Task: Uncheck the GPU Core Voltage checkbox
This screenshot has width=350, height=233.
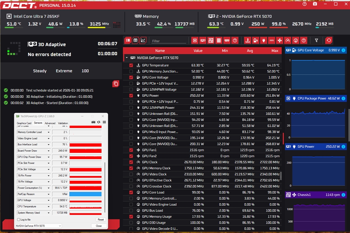Action: click(131, 77)
